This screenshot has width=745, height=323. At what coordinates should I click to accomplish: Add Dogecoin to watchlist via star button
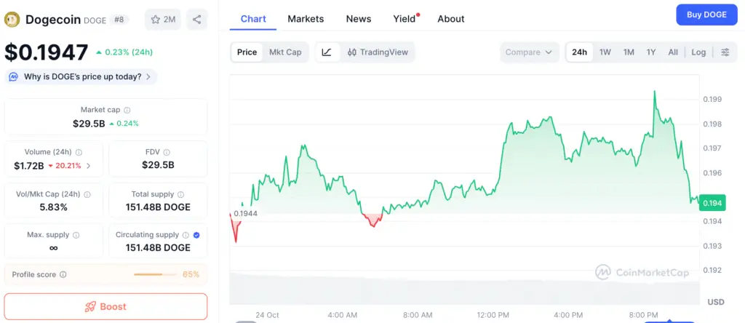[162, 20]
